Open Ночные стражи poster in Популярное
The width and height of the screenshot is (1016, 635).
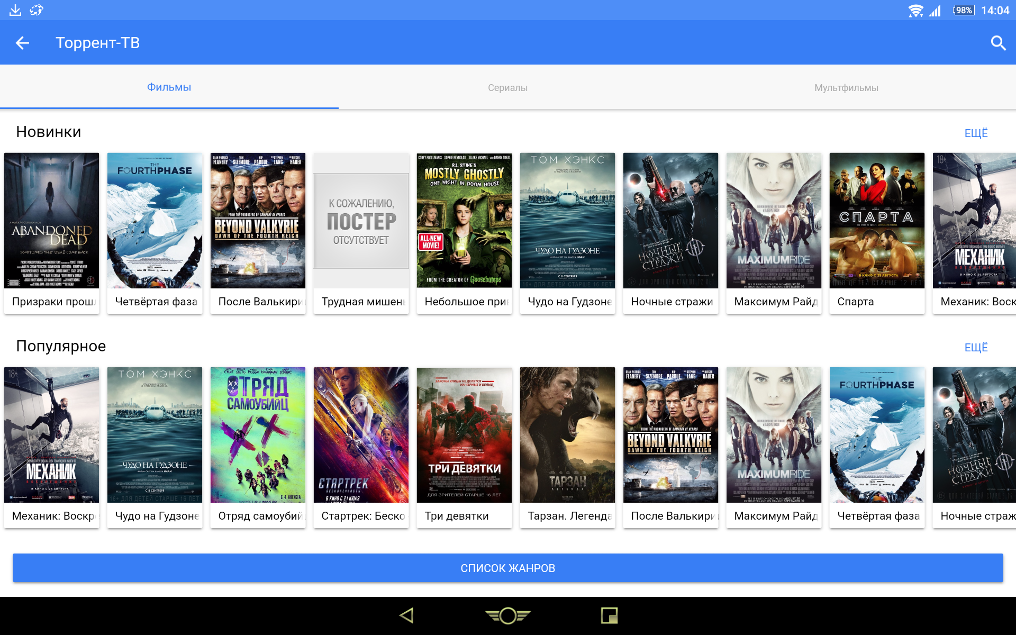click(x=974, y=435)
